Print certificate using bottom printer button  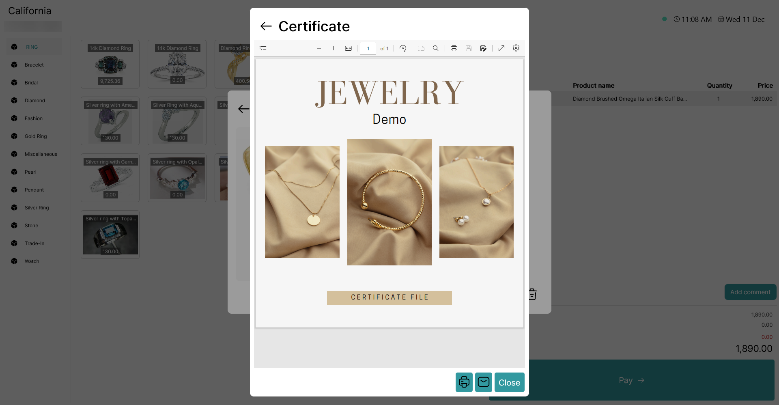coord(464,382)
